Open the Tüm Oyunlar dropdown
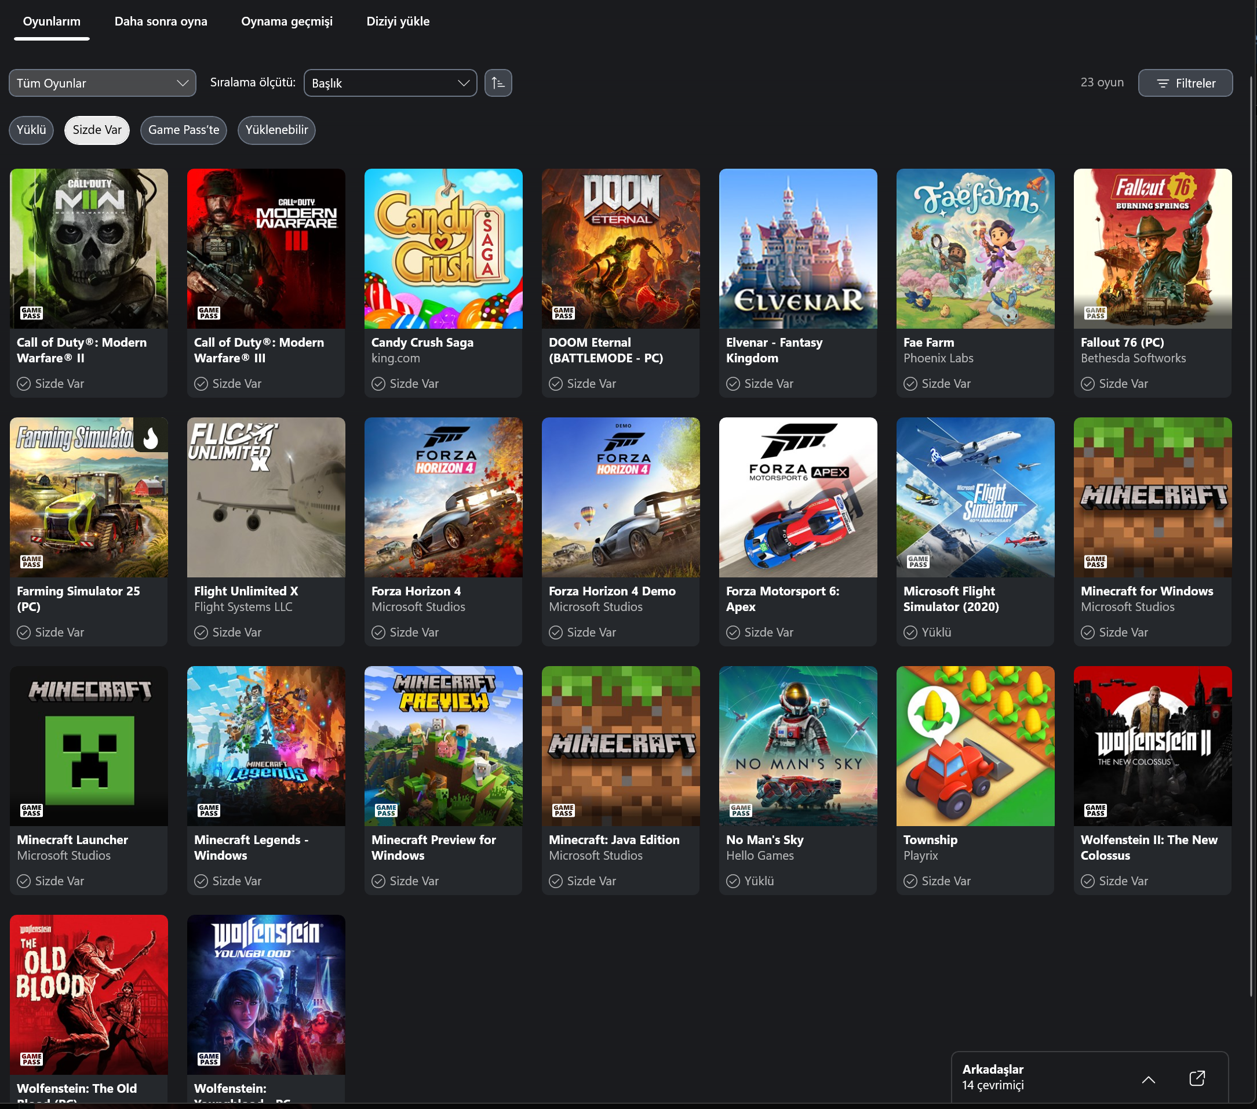The height and width of the screenshot is (1109, 1257). [x=103, y=83]
